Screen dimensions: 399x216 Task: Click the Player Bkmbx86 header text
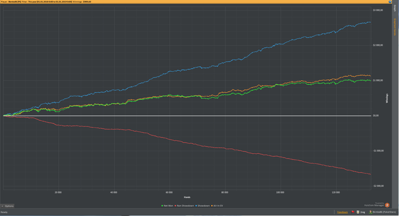pyautogui.click(x=11, y=2)
